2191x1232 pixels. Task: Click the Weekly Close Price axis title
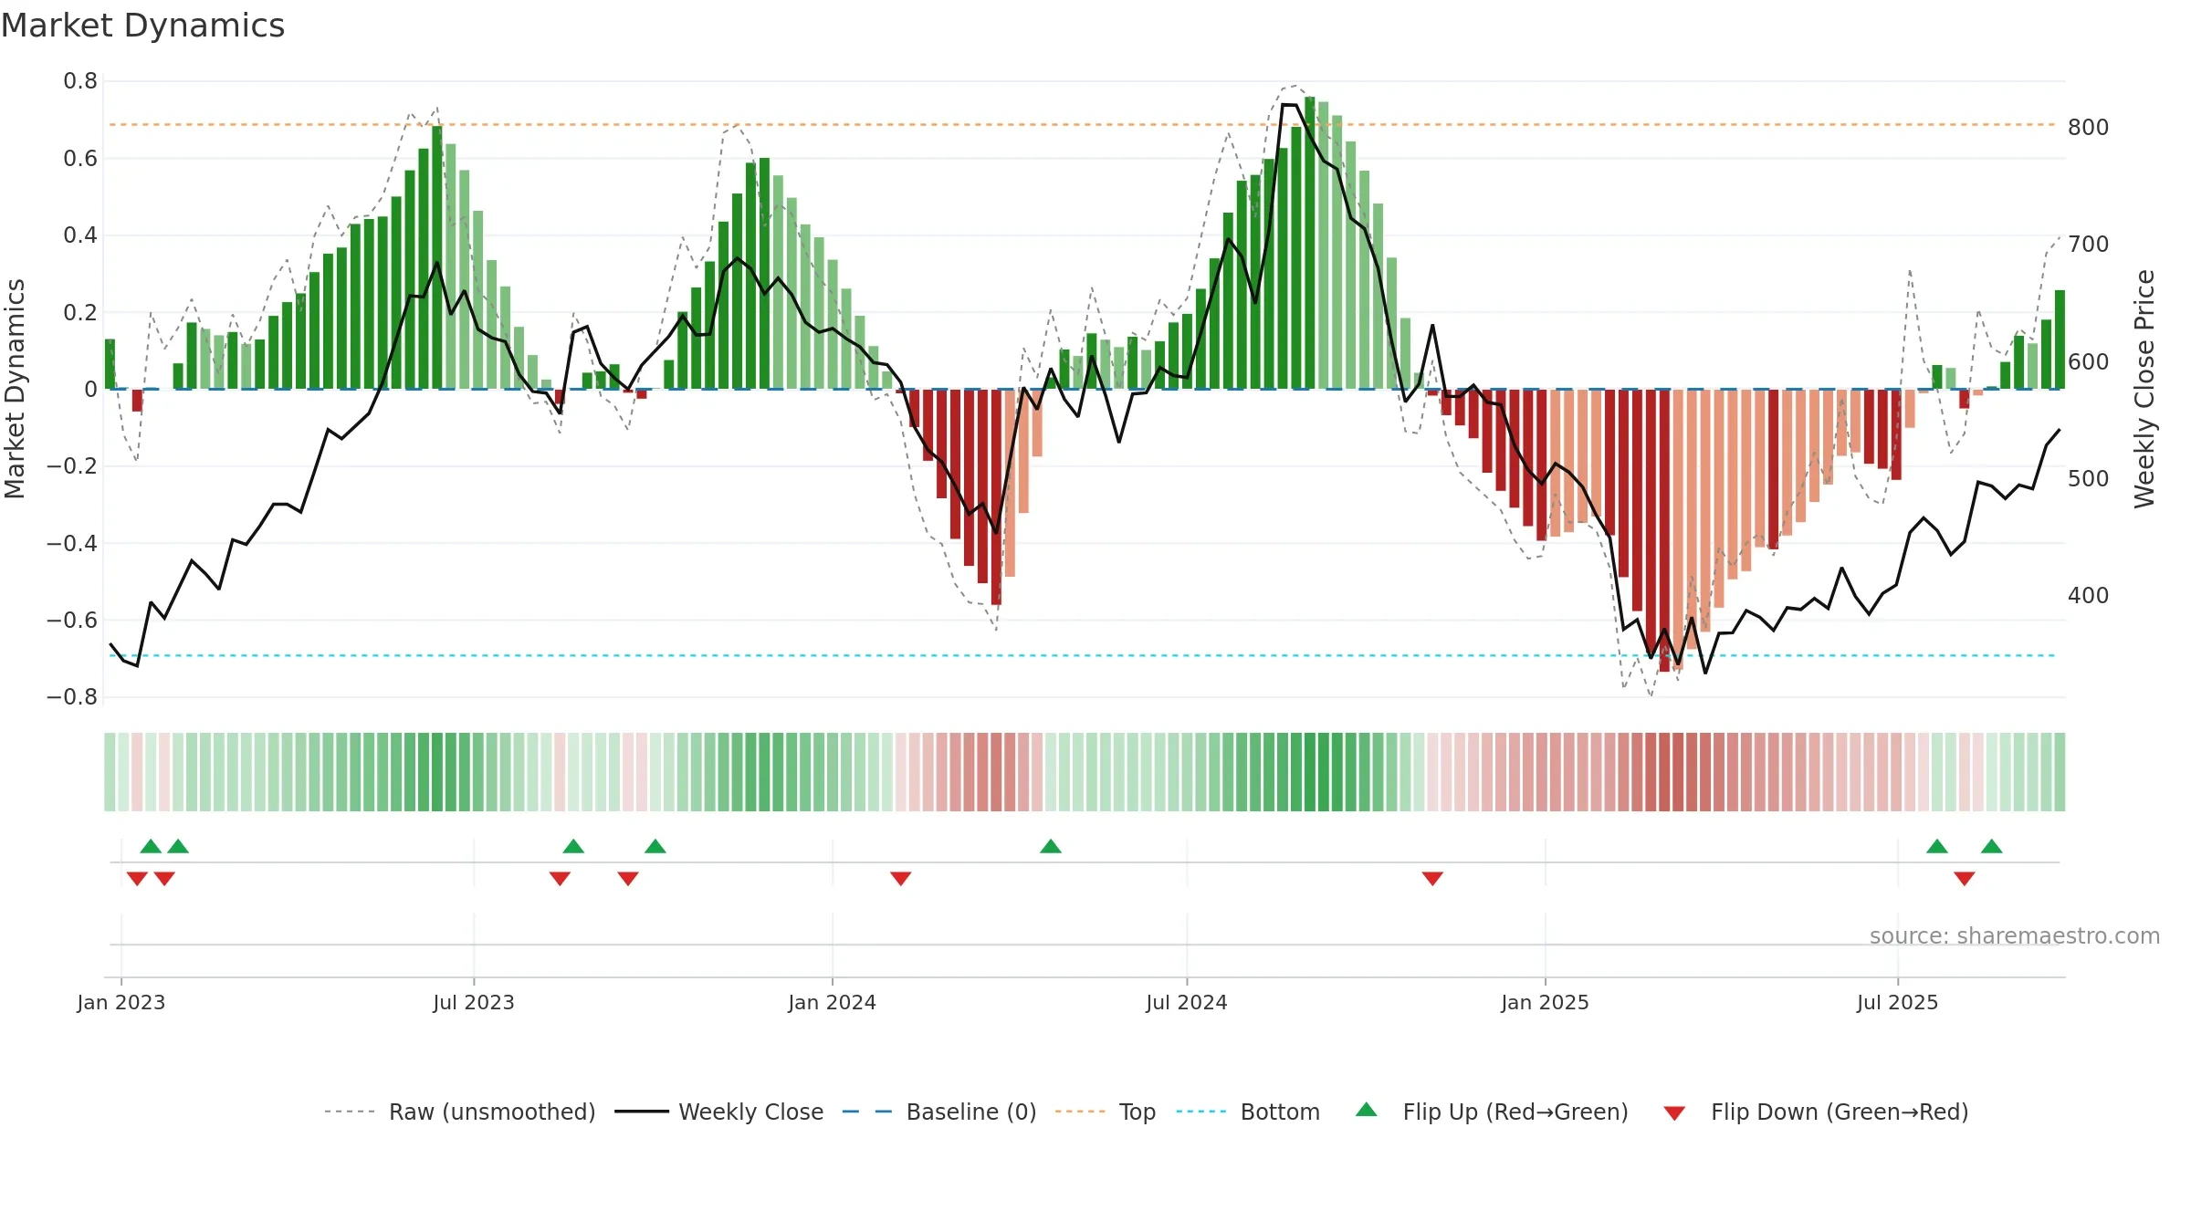coord(2144,389)
